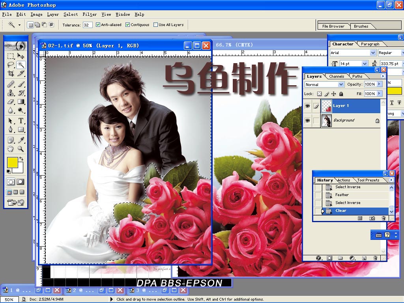Select the Zoom tool
The image size is (404, 303).
coord(21,149)
